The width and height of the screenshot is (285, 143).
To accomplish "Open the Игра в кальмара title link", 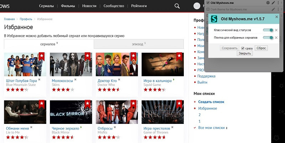I will 157,81.
